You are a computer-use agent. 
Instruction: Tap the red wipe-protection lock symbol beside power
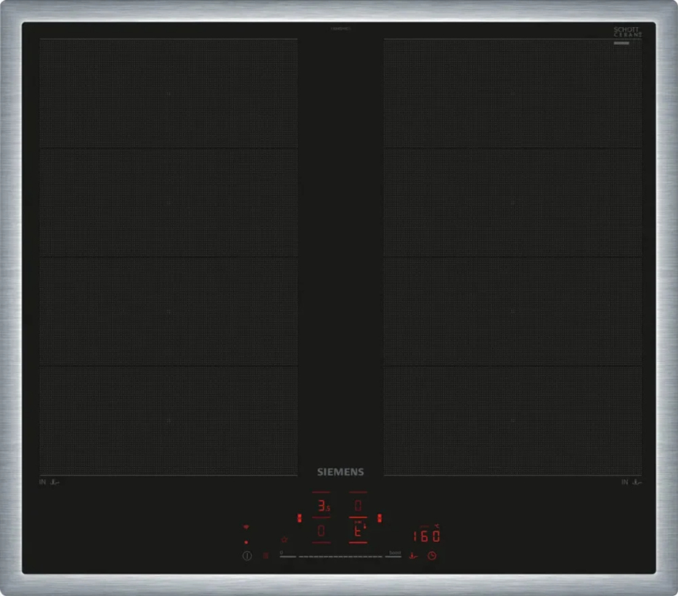pos(266,556)
